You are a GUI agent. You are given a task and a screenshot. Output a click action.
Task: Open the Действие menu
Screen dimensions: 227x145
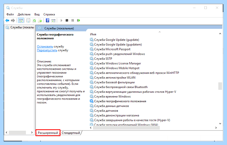24,14
